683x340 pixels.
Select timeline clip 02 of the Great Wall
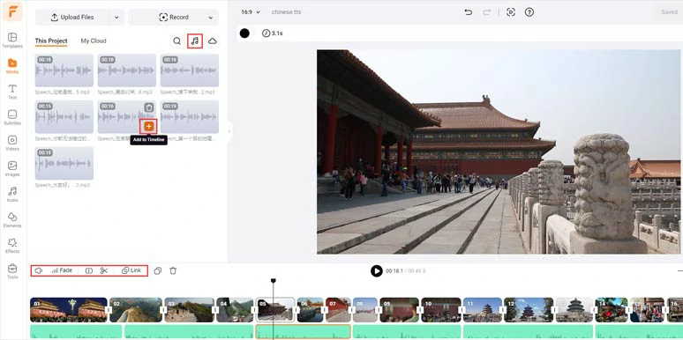coord(136,309)
